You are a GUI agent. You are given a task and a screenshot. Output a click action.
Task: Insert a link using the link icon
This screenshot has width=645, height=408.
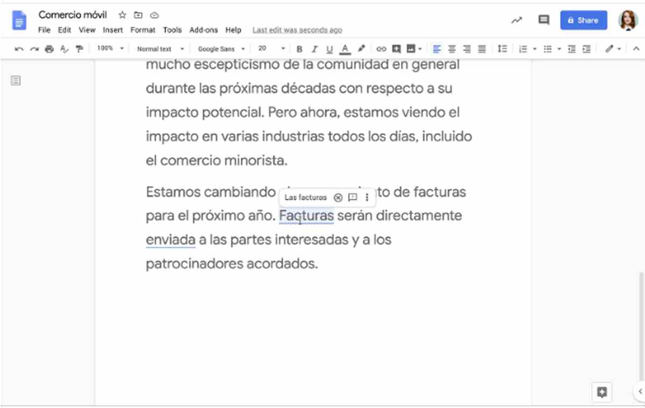pyautogui.click(x=381, y=48)
